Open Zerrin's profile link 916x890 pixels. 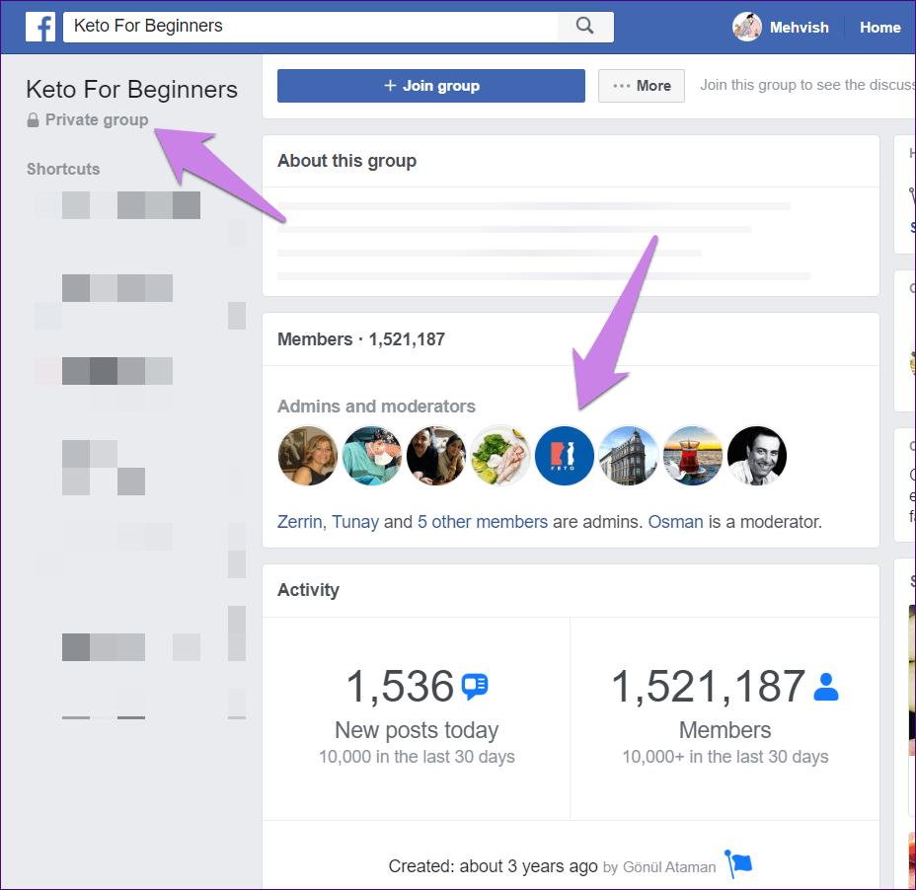(300, 522)
